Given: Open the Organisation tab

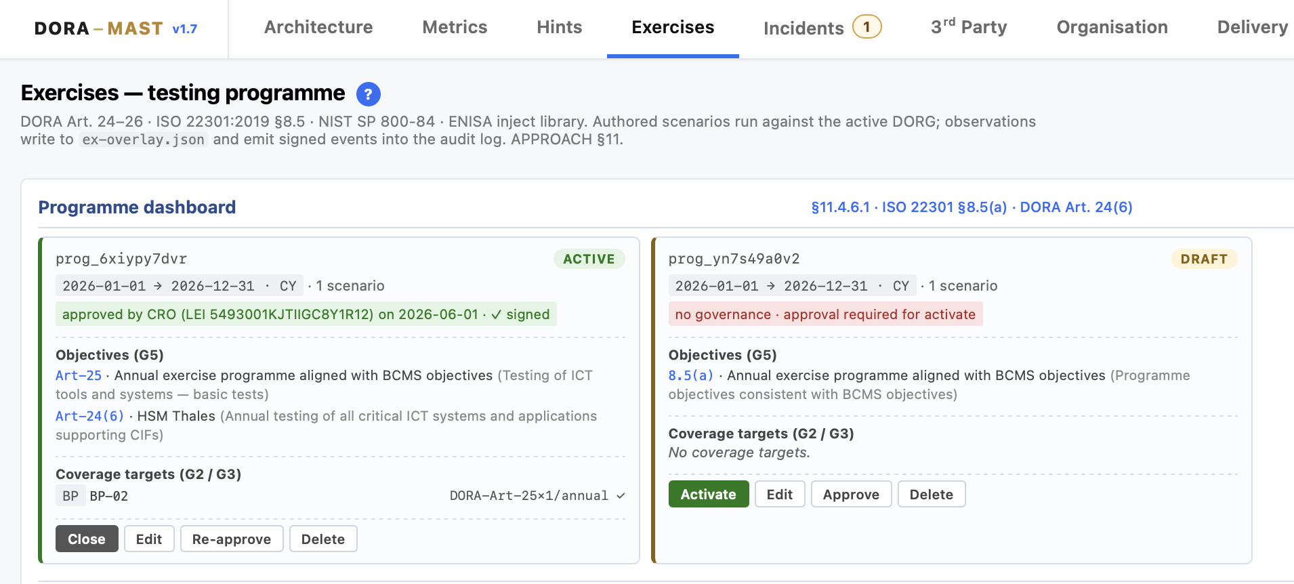Looking at the screenshot, I should 1112,27.
